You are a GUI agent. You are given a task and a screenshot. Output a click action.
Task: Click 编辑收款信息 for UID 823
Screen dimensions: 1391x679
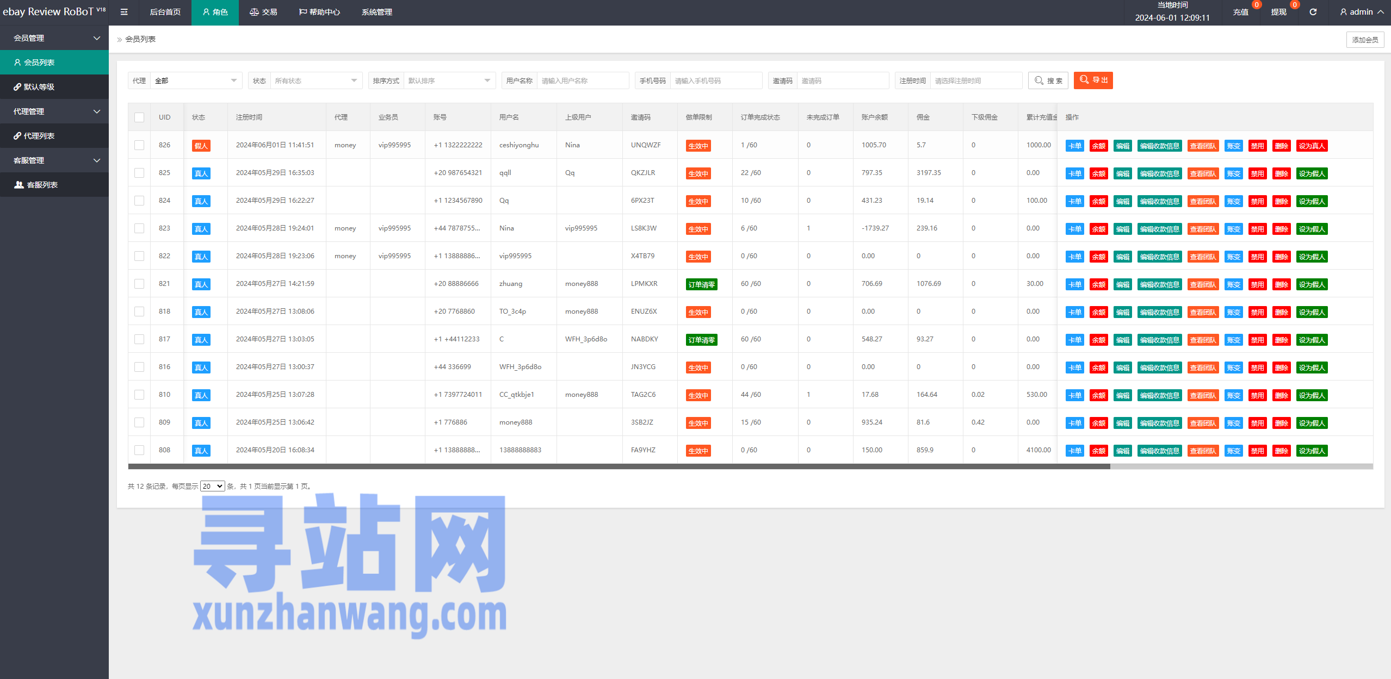click(x=1160, y=229)
